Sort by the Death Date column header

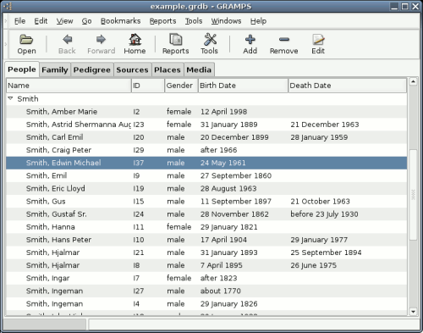pyautogui.click(x=347, y=86)
